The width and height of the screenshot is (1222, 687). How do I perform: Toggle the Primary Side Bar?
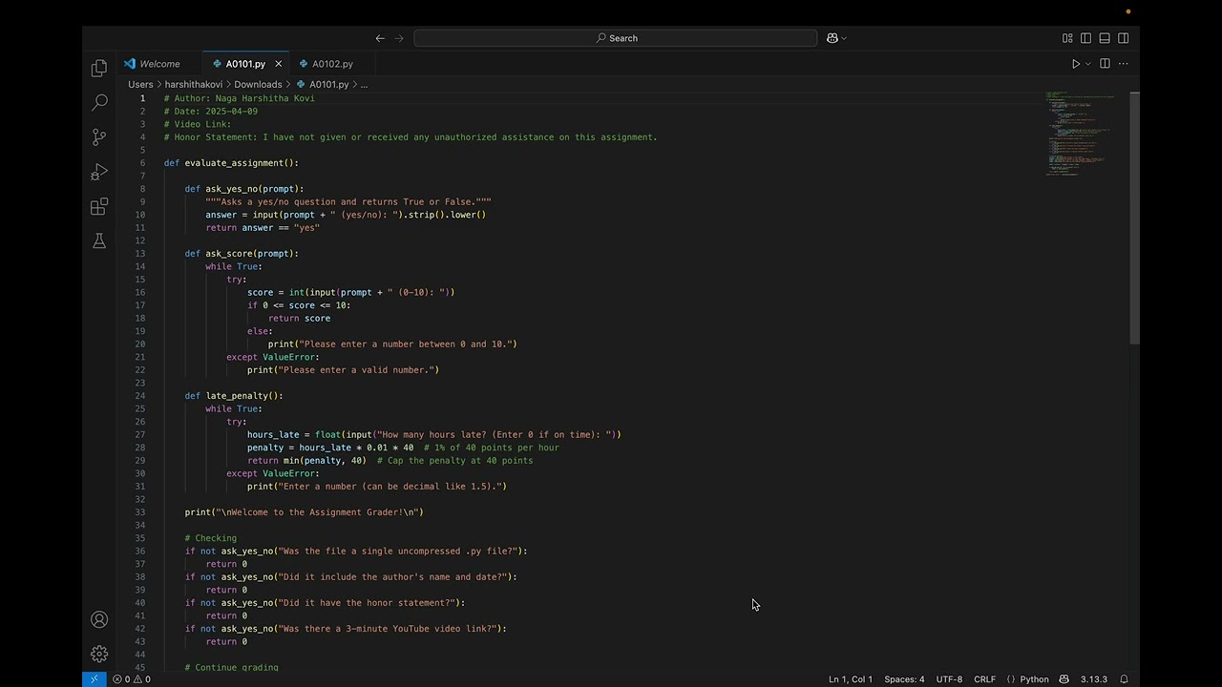1085,38
